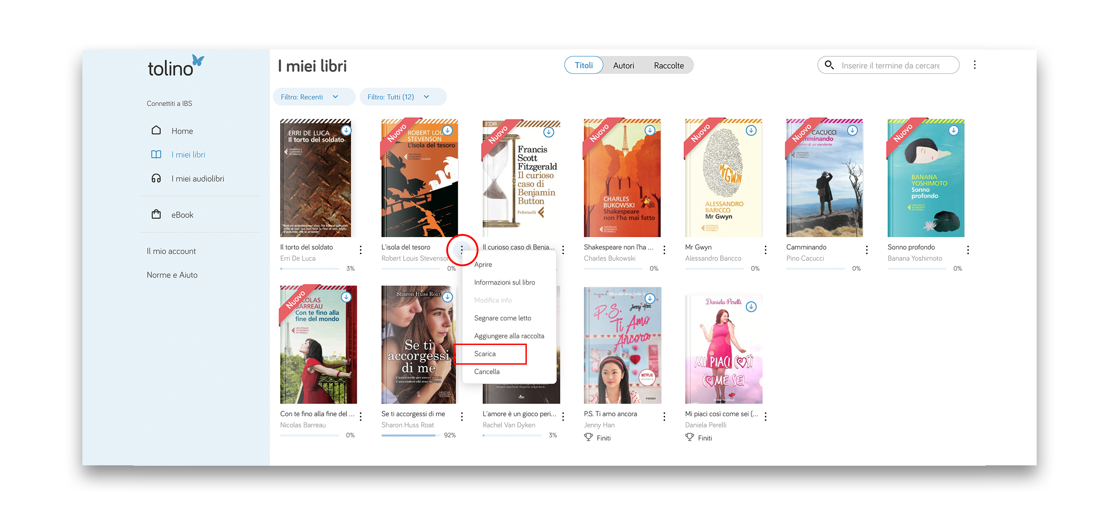
Task: Go to I miei audiolibri
Action: (x=198, y=179)
